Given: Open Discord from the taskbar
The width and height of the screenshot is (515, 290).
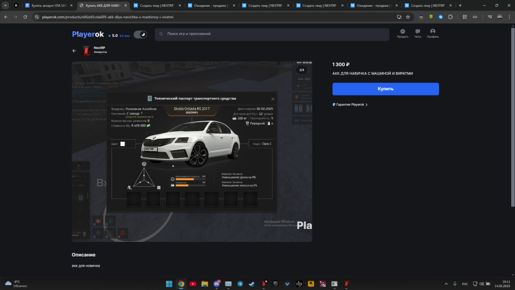Looking at the screenshot, I should 216,284.
